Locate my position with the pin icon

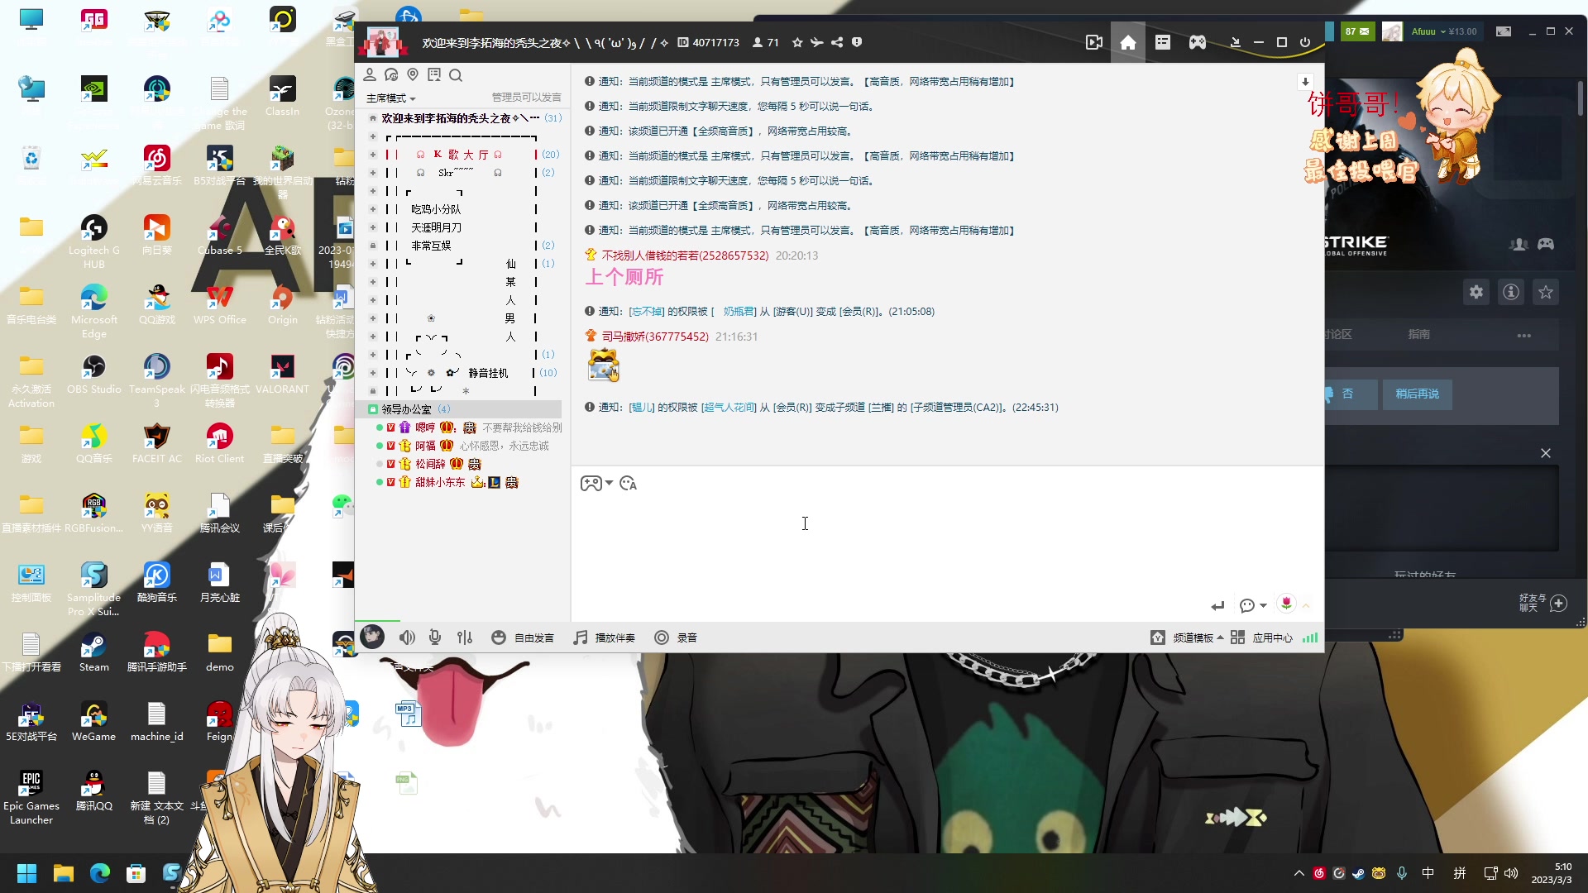pyautogui.click(x=413, y=75)
